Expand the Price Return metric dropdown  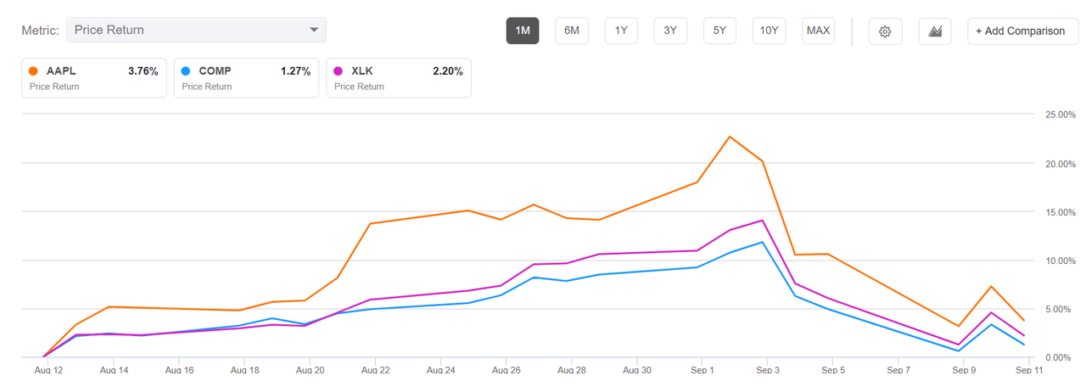tap(195, 31)
